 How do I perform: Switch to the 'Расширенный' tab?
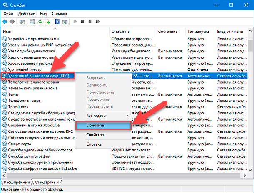tap(17, 183)
